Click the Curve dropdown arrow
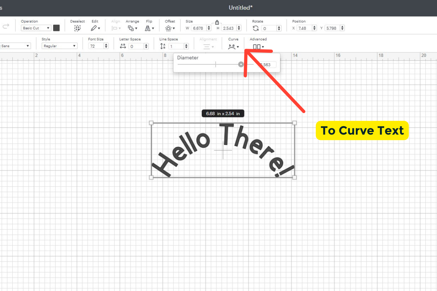Viewport: 437px width, 291px height. click(238, 47)
